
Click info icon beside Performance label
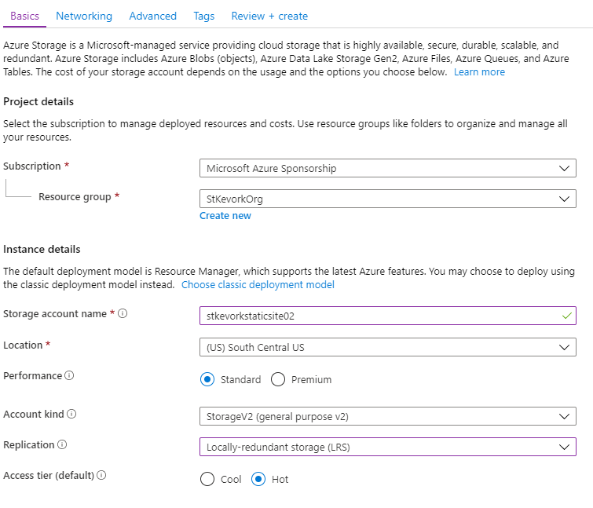point(69,376)
